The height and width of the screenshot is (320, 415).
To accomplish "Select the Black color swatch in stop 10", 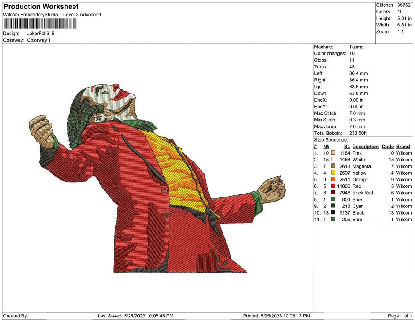I will [x=333, y=212].
